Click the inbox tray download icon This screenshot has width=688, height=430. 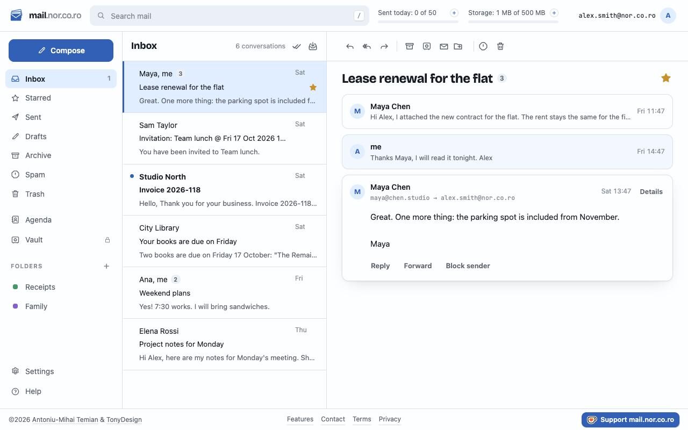tap(313, 46)
